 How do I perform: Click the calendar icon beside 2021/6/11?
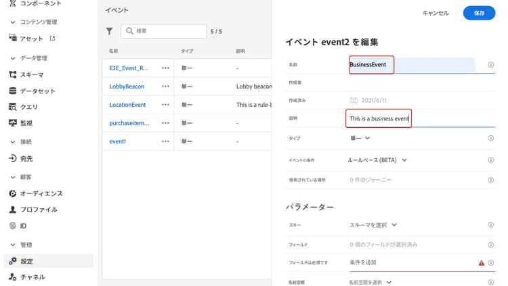point(354,100)
